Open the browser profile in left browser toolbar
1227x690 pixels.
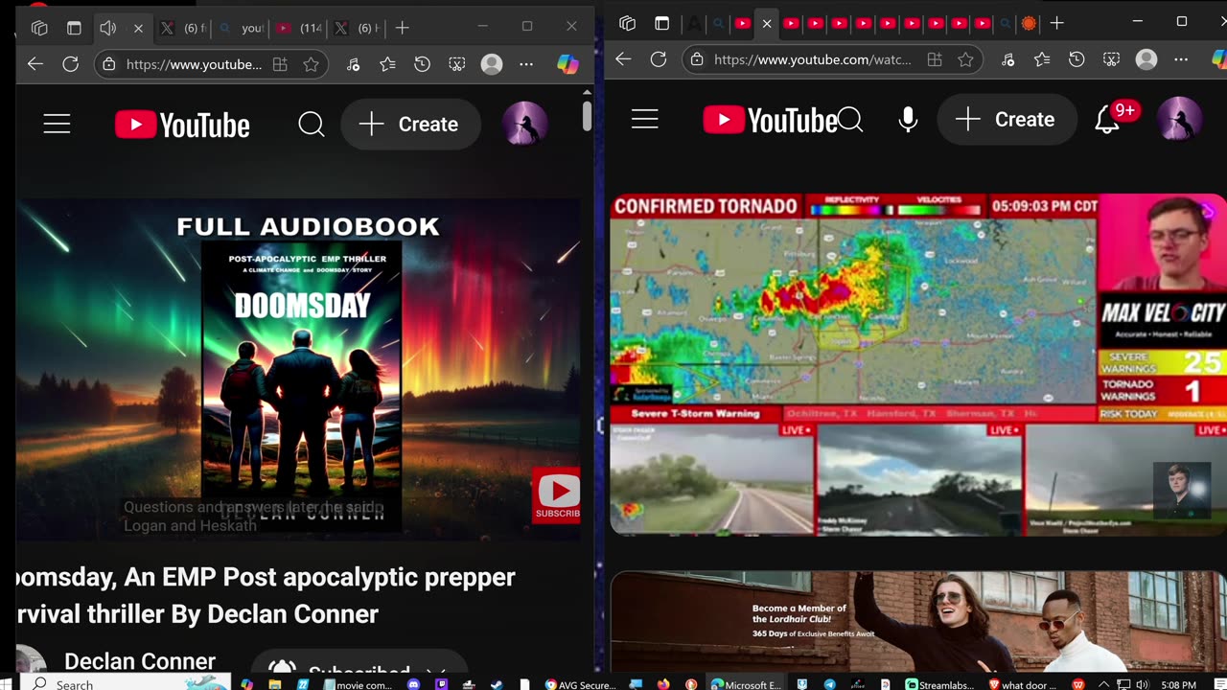pyautogui.click(x=492, y=64)
